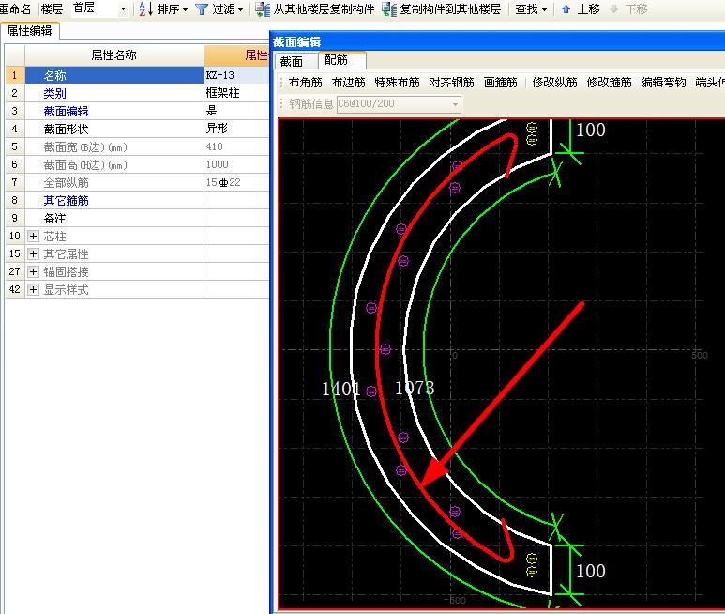Click the 全部纵筋 value cell

pos(236,182)
